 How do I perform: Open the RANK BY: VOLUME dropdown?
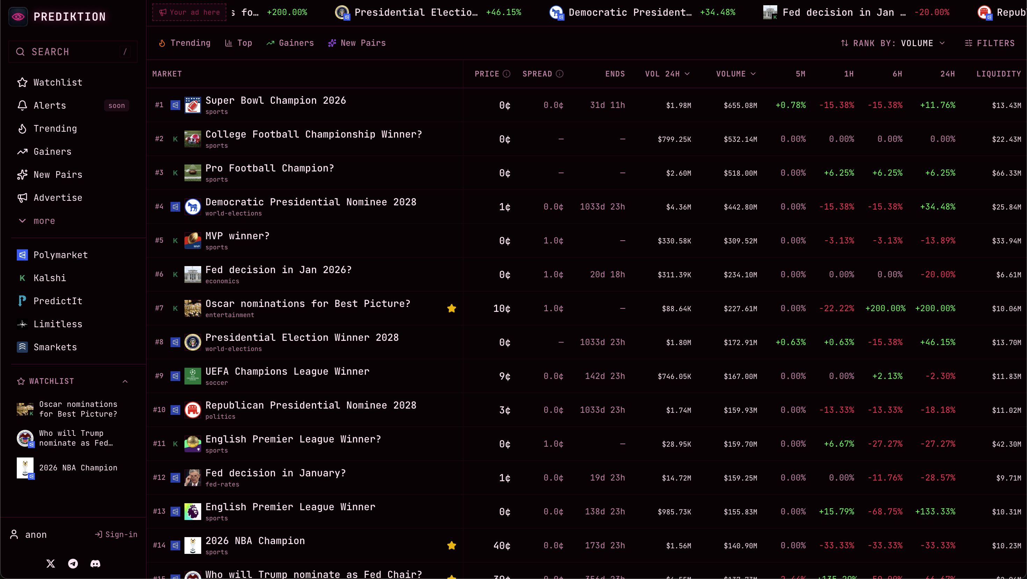coord(893,43)
